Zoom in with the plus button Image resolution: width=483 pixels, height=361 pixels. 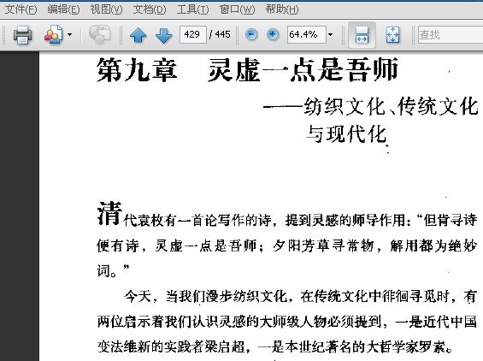pyautogui.click(x=273, y=34)
